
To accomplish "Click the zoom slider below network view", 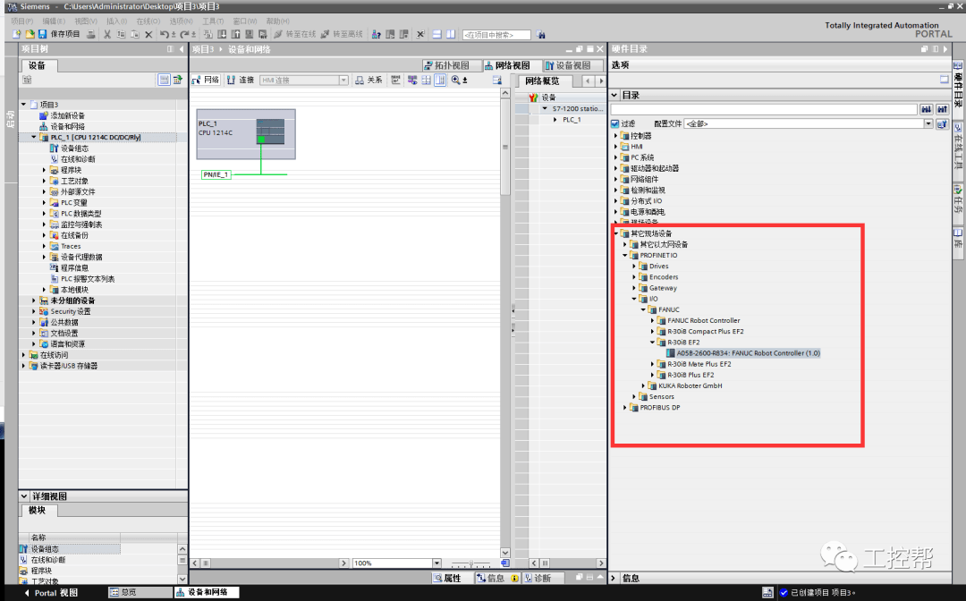I will click(470, 563).
